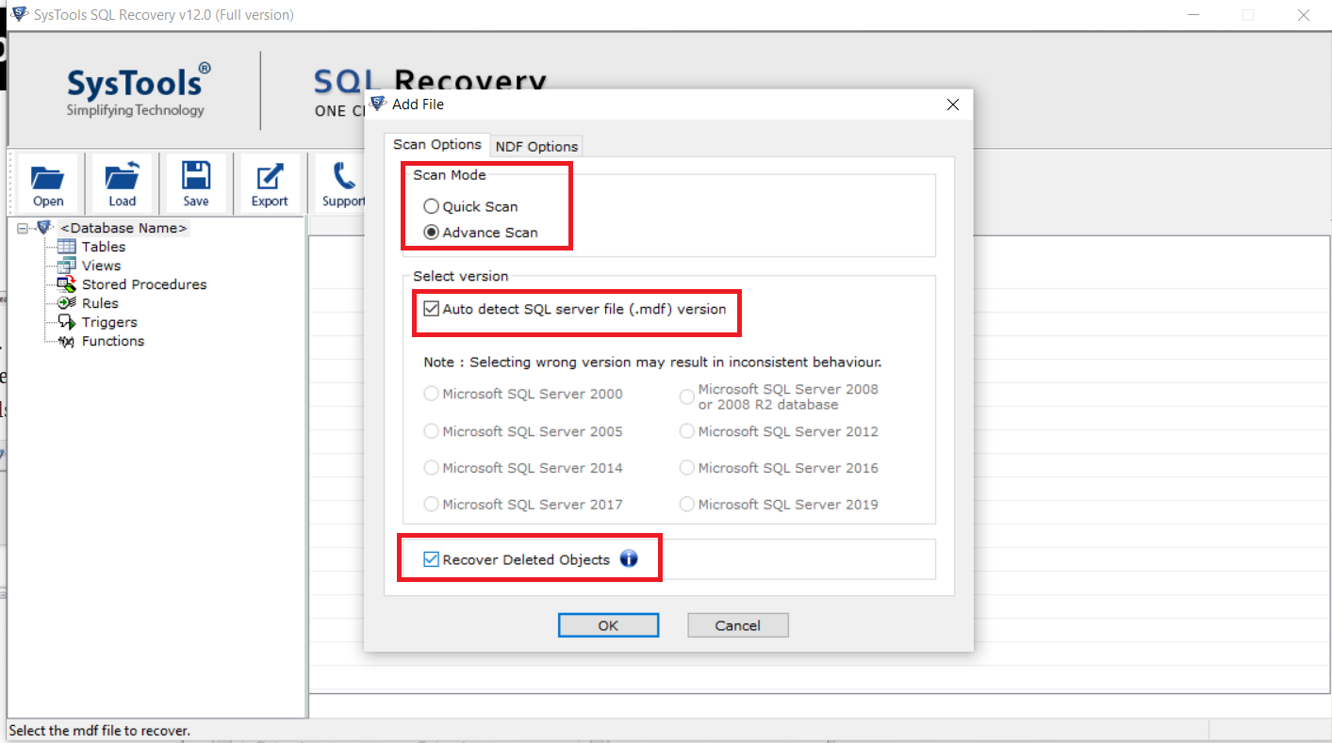Open the Scan Options tab

click(x=436, y=144)
